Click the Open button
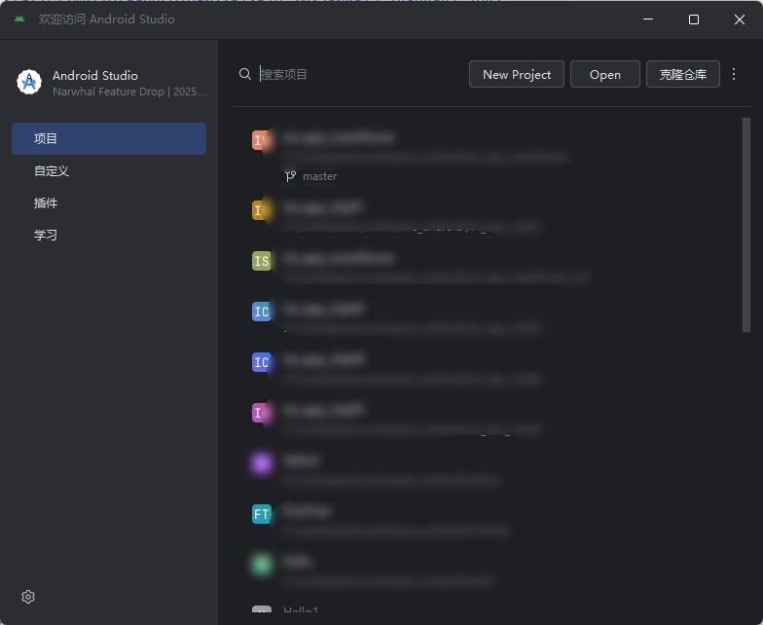763x625 pixels. [x=605, y=74]
